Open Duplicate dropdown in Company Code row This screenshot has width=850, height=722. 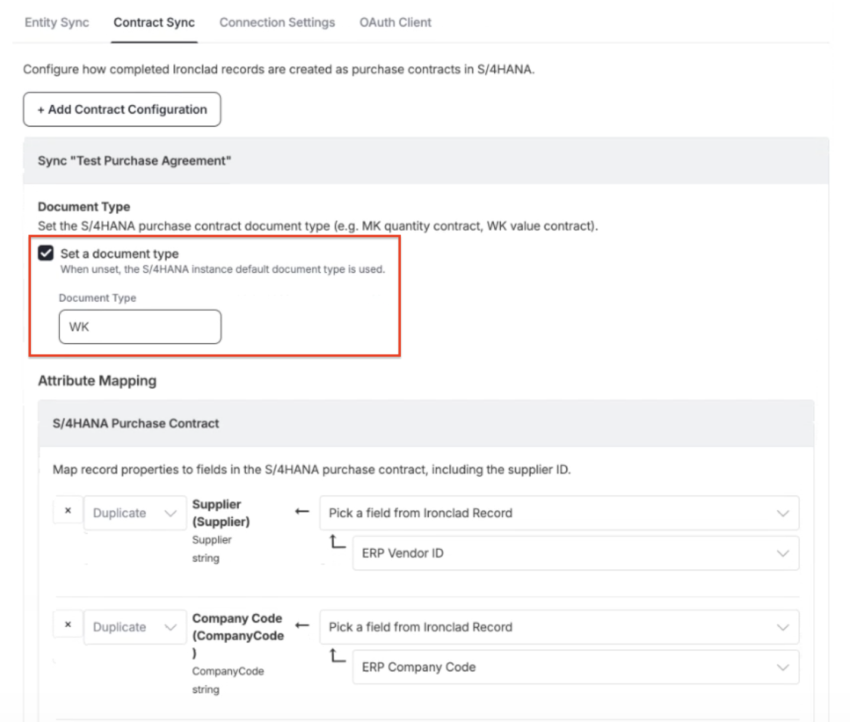[135, 627]
